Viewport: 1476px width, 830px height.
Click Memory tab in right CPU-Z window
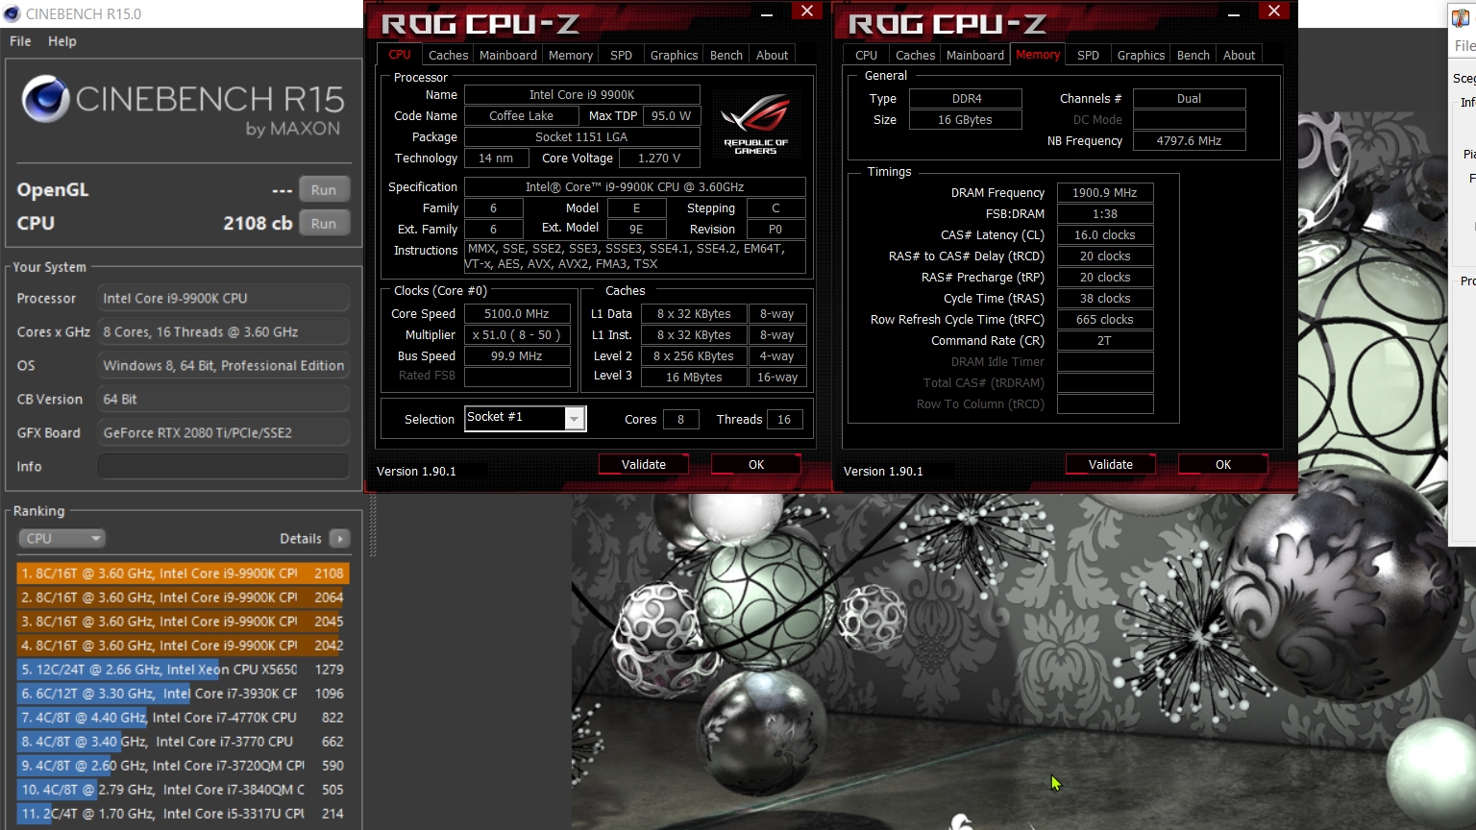[x=1038, y=55]
